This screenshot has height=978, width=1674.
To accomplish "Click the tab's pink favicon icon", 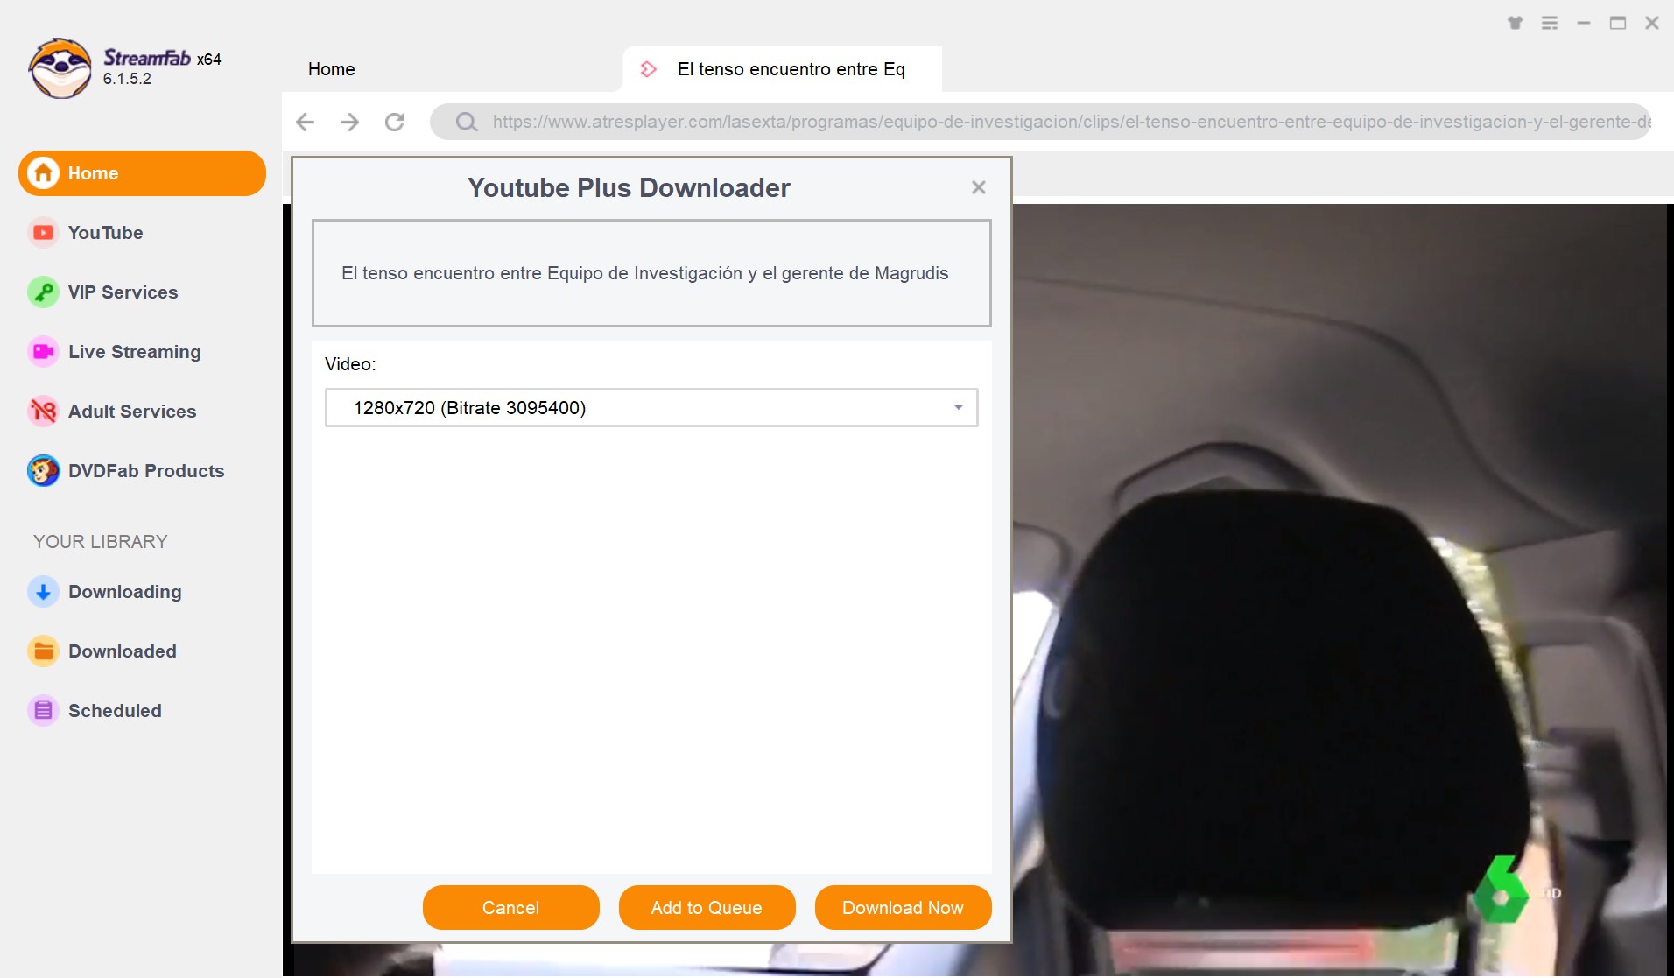I will tap(649, 69).
